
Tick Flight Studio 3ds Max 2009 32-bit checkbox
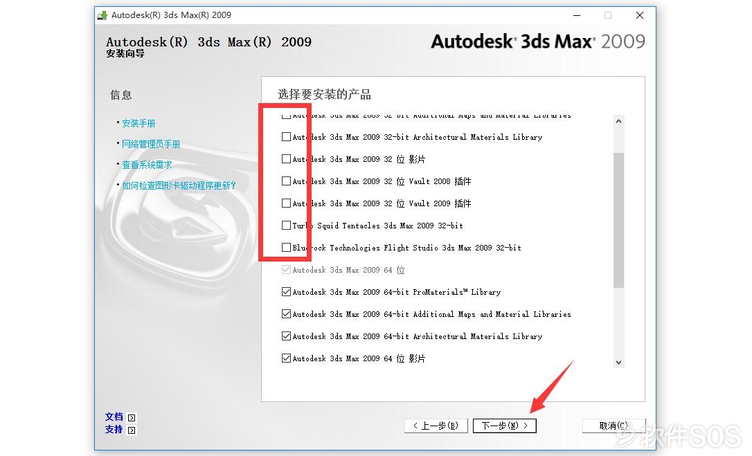click(286, 248)
